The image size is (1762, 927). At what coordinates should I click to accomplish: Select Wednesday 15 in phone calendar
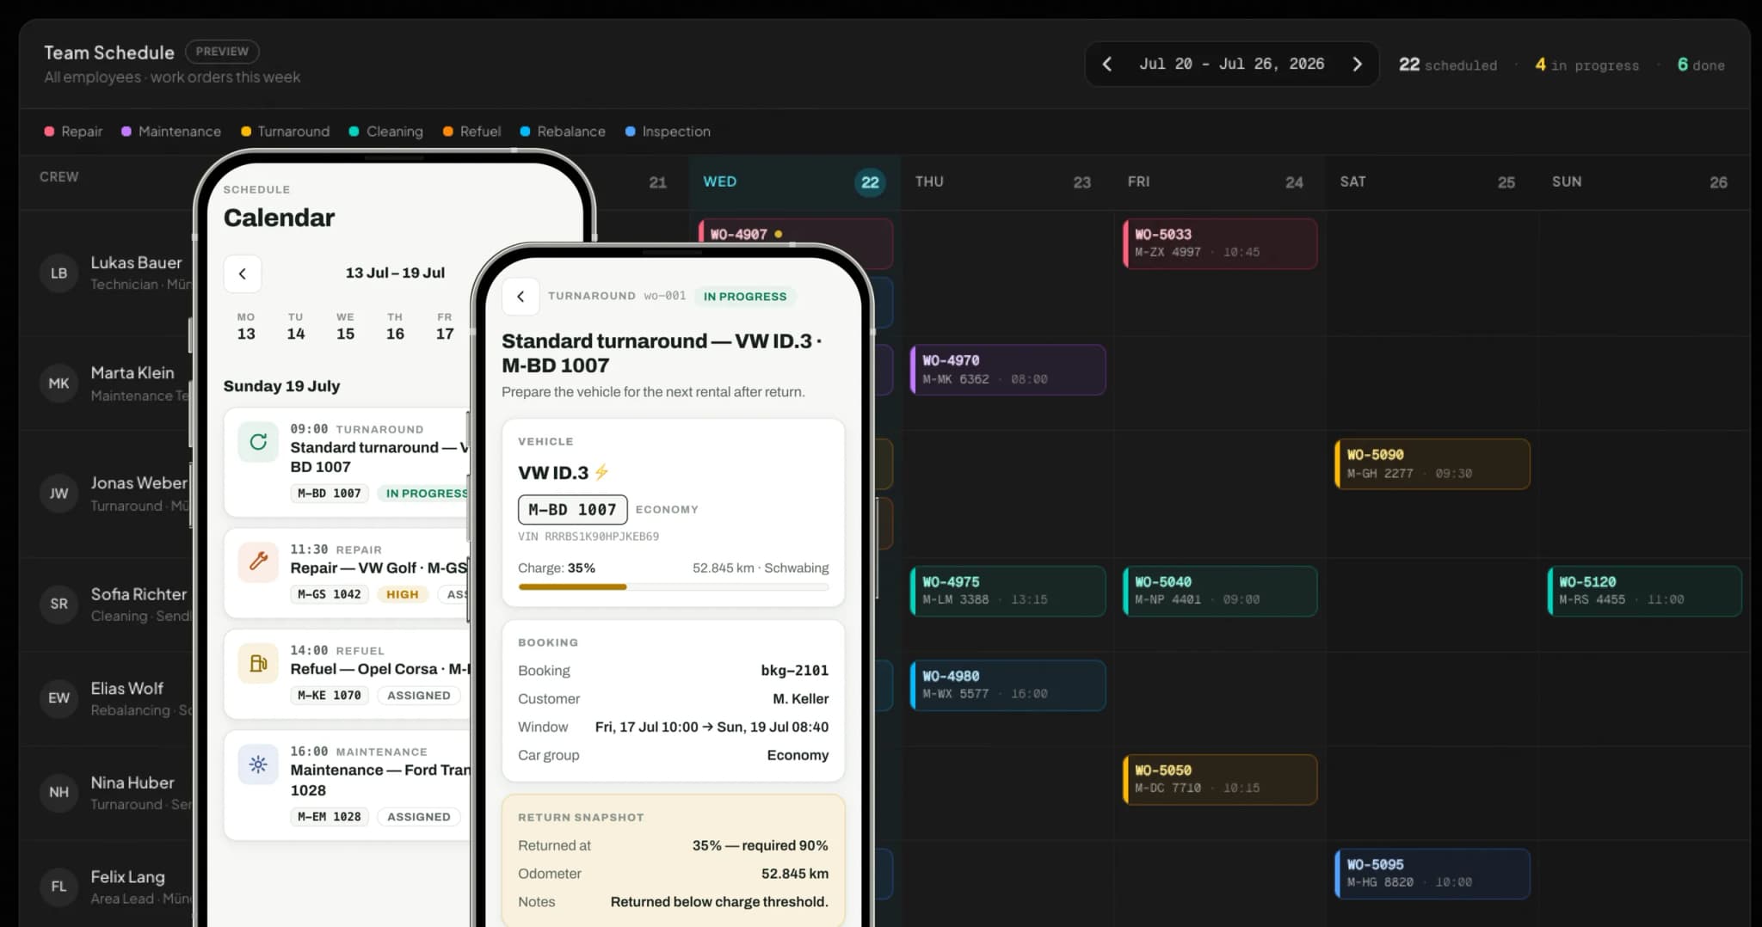(x=346, y=327)
